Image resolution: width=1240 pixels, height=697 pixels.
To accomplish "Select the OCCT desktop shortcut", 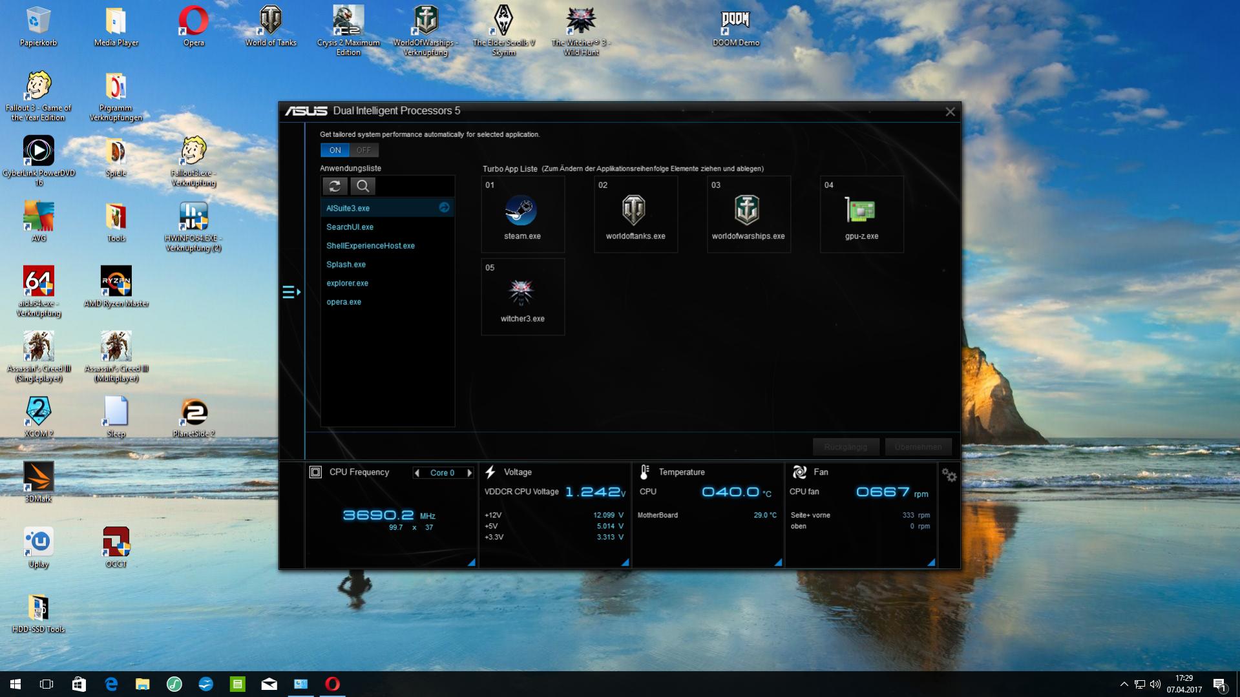I will pyautogui.click(x=116, y=548).
